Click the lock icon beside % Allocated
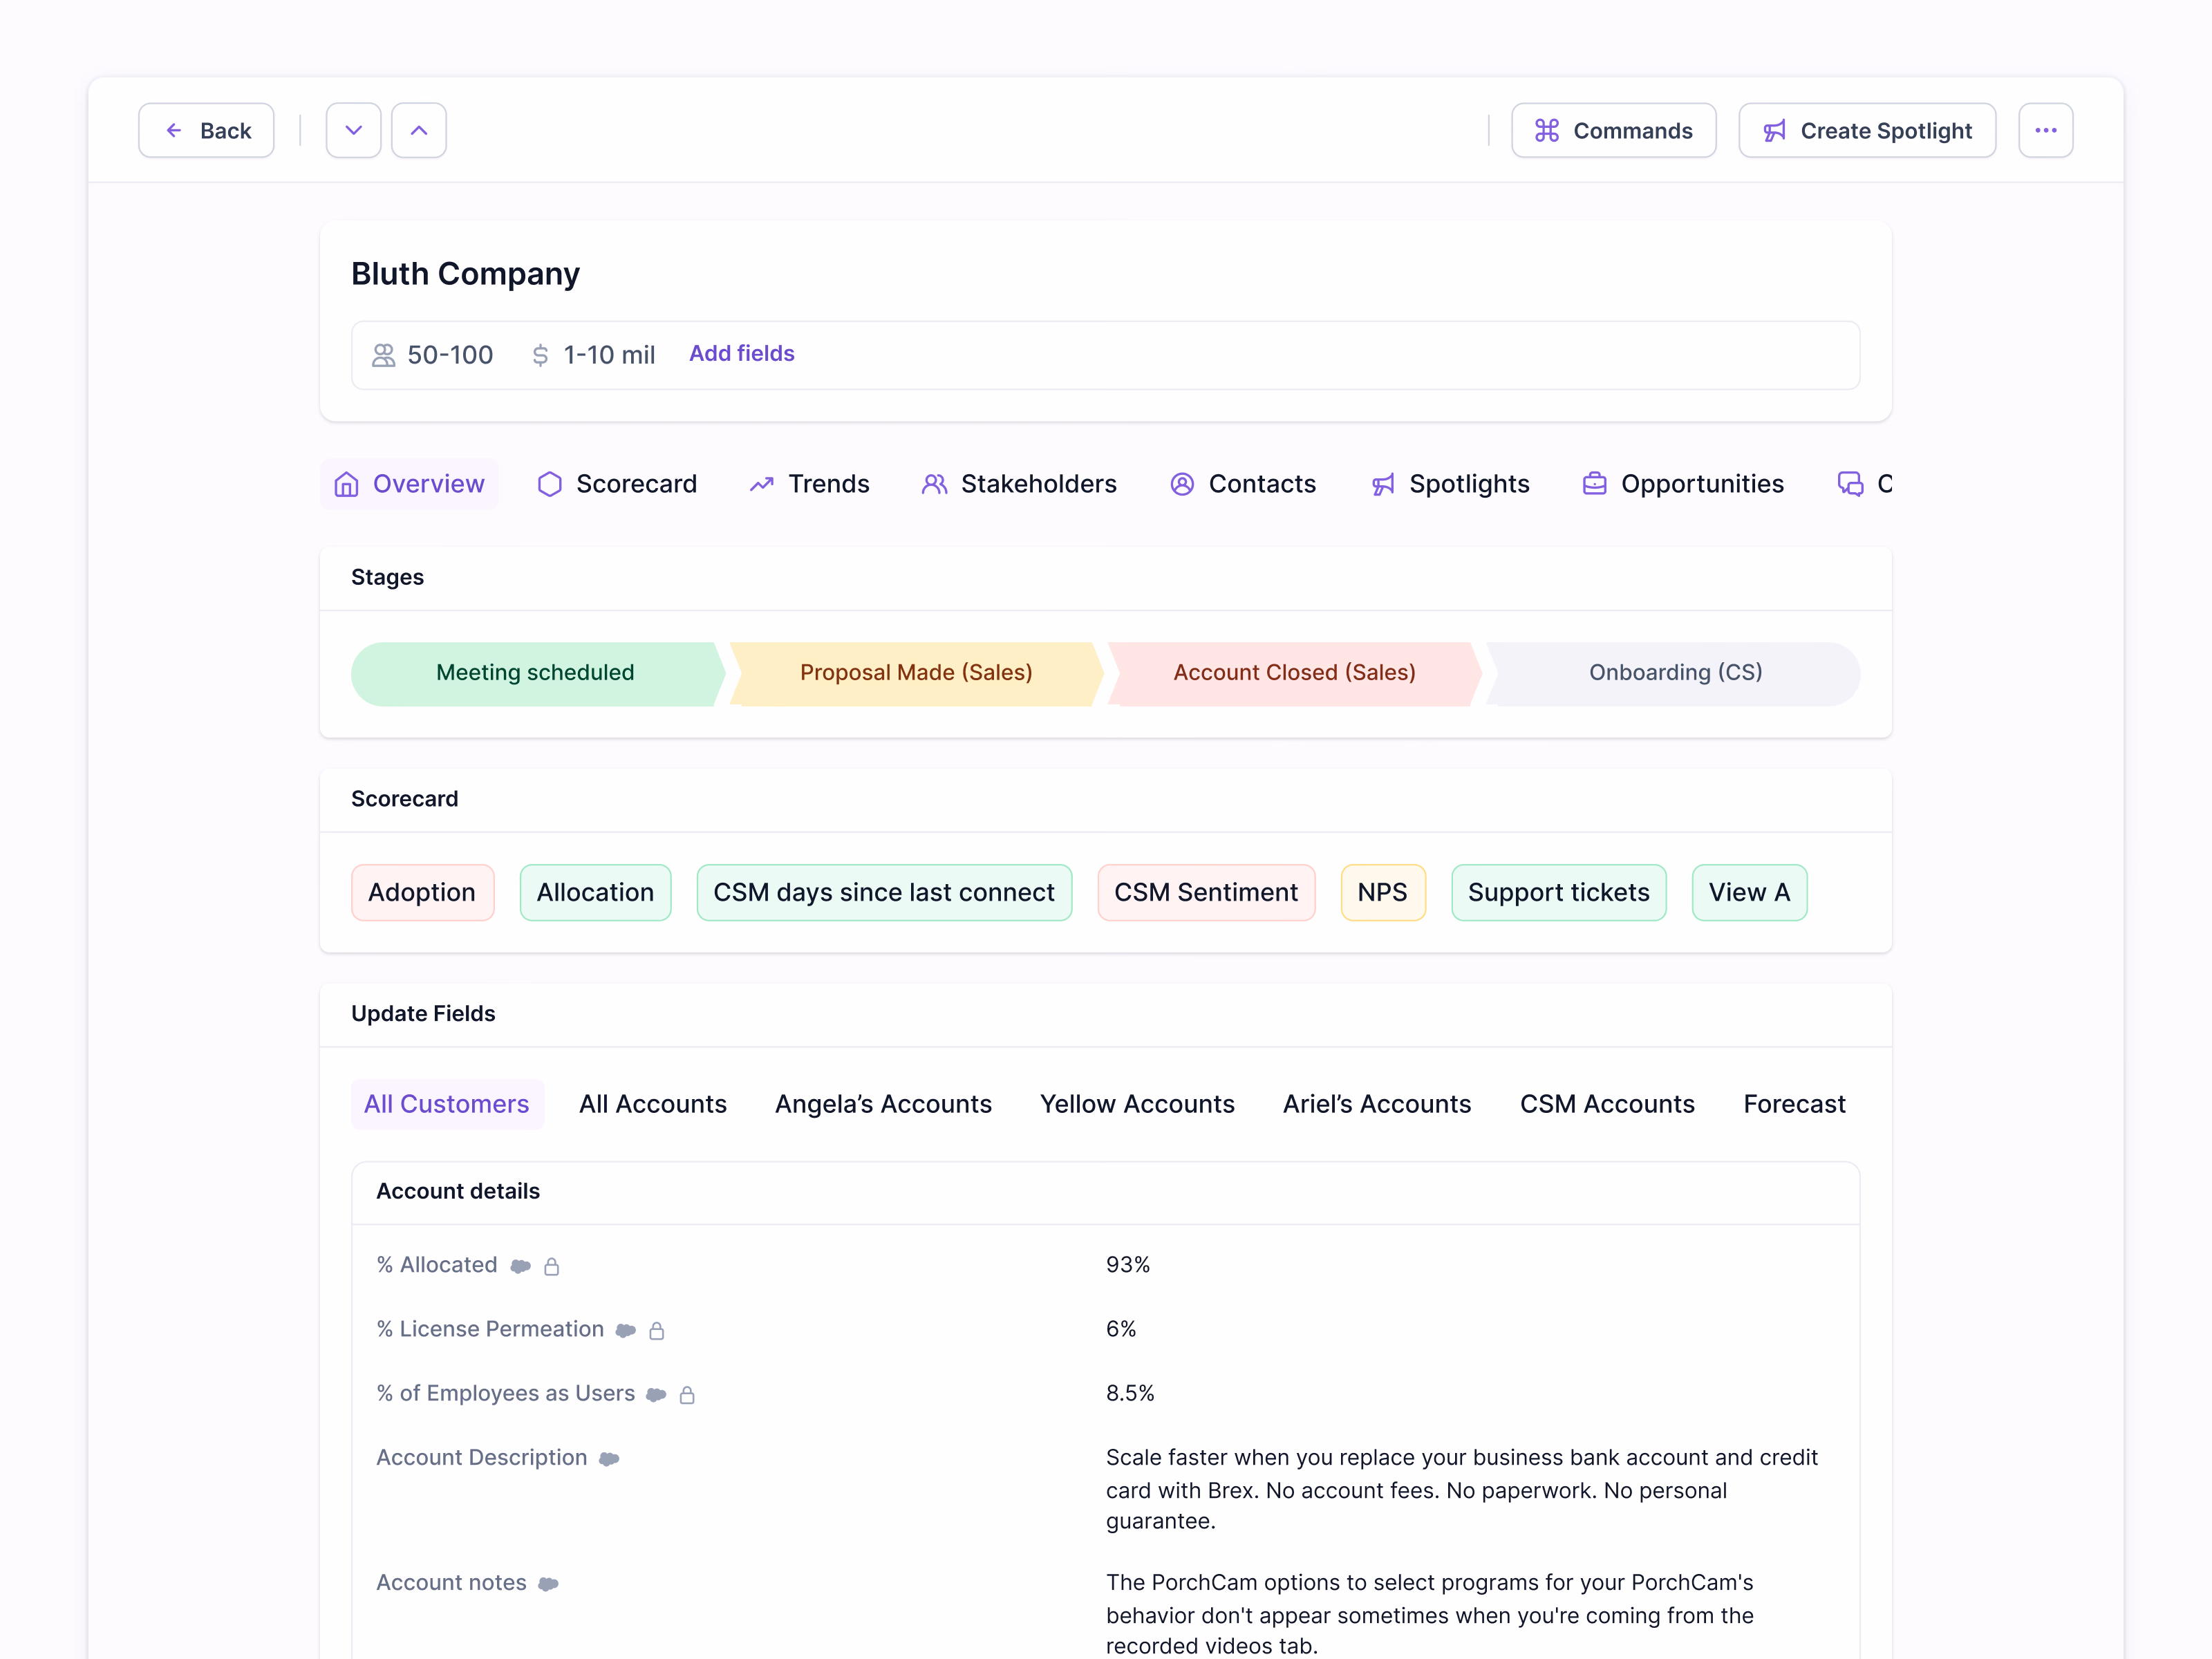 pos(551,1266)
